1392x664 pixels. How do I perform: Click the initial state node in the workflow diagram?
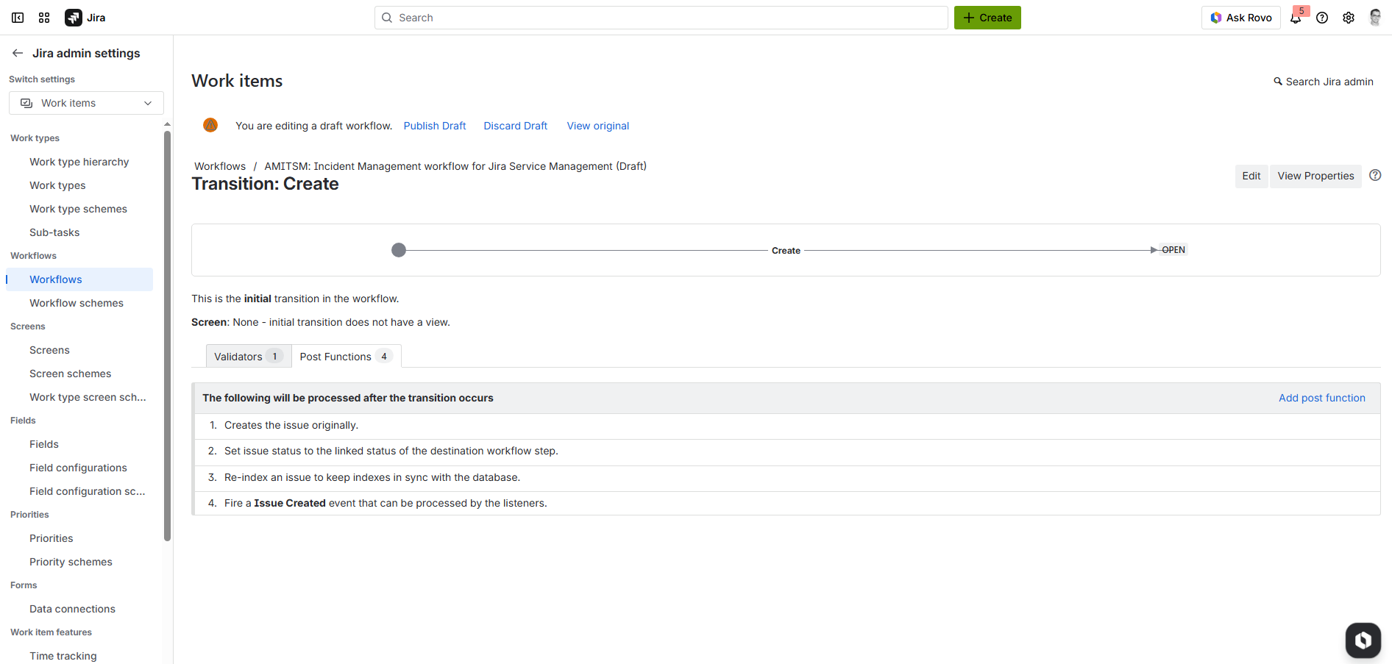tap(399, 250)
